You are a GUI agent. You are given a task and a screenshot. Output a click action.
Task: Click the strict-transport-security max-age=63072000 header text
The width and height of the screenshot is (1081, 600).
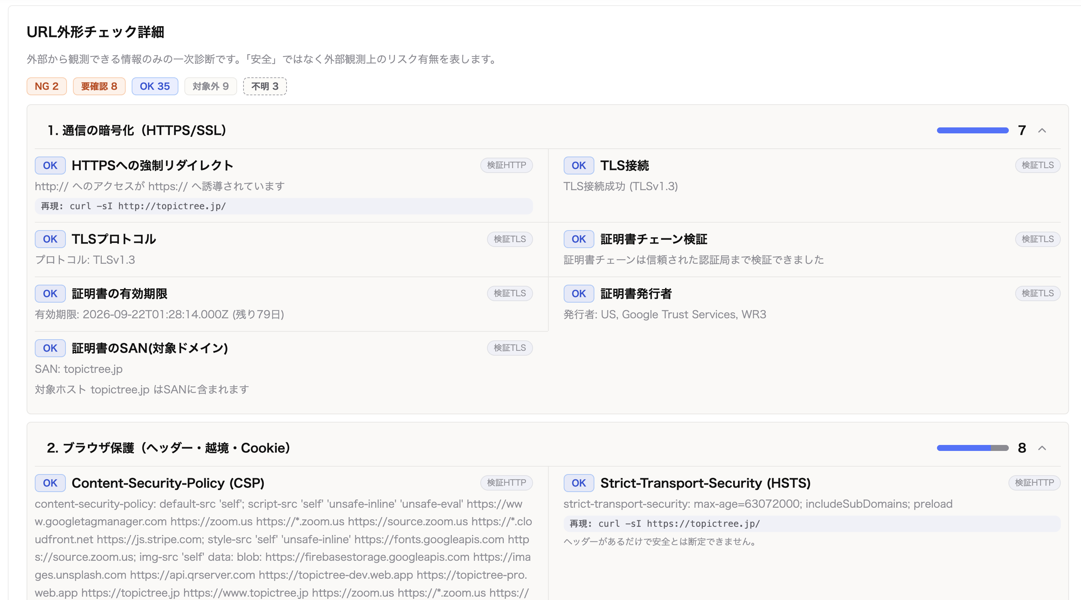[758, 504]
